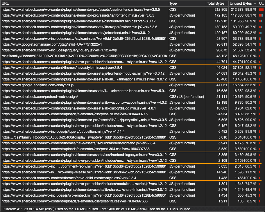This screenshot has width=265, height=212.
Task: Sort by the Type column header
Action: pyautogui.click(x=187, y=3)
